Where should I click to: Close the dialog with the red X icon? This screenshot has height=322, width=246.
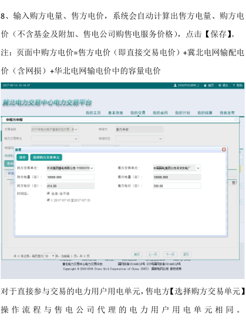[224, 150]
